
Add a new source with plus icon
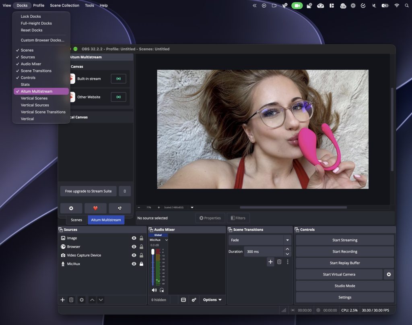point(62,300)
